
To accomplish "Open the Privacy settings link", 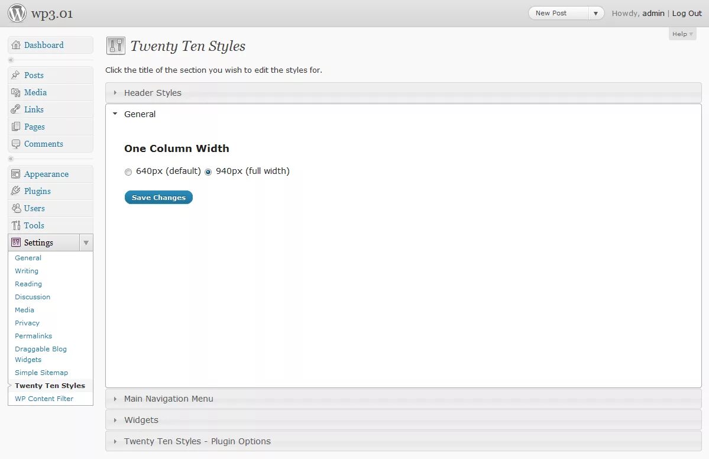I will click(27, 323).
